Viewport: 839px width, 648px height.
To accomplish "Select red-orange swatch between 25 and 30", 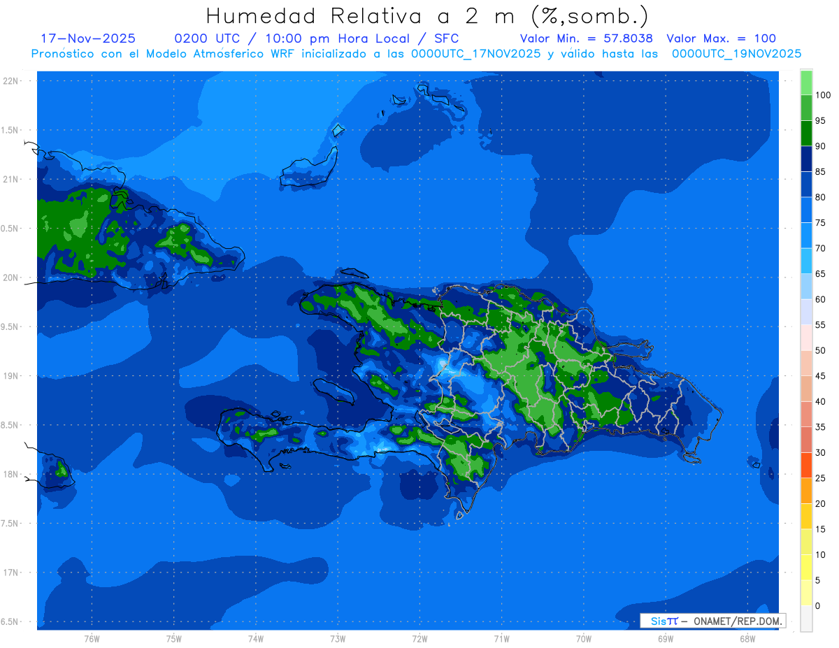I will pyautogui.click(x=806, y=465).
